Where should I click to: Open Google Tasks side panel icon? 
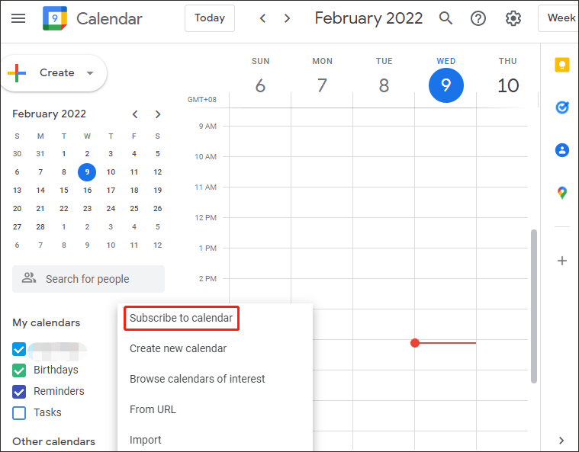[x=562, y=107]
